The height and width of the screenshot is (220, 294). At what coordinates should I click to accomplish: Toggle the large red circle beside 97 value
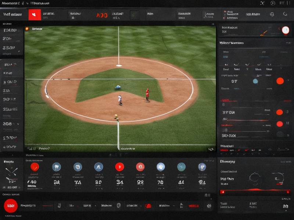[x=280, y=81]
